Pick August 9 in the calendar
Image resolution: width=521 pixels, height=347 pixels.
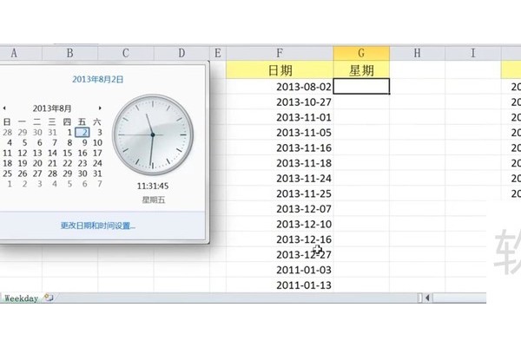point(84,143)
